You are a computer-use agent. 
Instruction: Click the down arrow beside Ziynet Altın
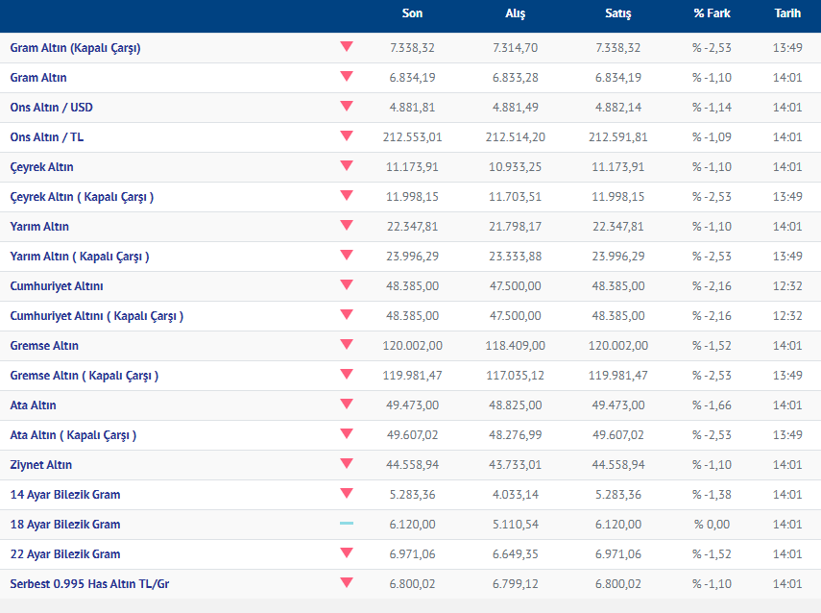[x=347, y=464]
